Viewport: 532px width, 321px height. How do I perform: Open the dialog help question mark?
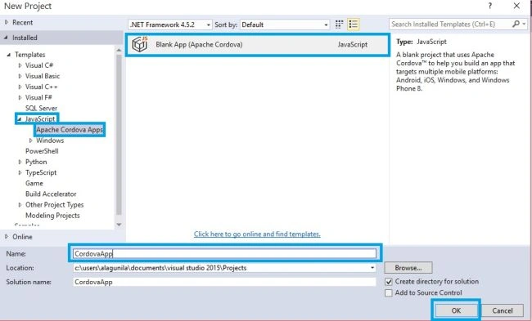point(489,6)
